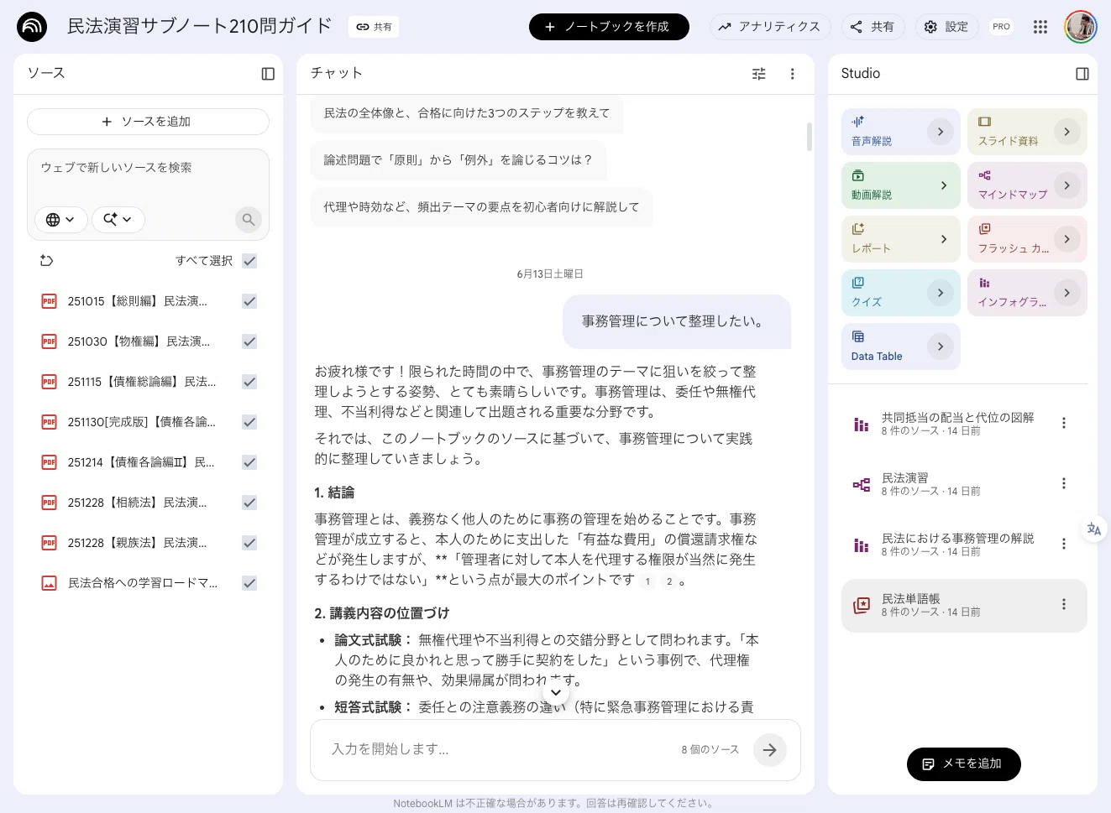Viewport: 1111px width, 813px height.
Task: Uncheck the 251015【総則編】source
Action: tap(249, 301)
